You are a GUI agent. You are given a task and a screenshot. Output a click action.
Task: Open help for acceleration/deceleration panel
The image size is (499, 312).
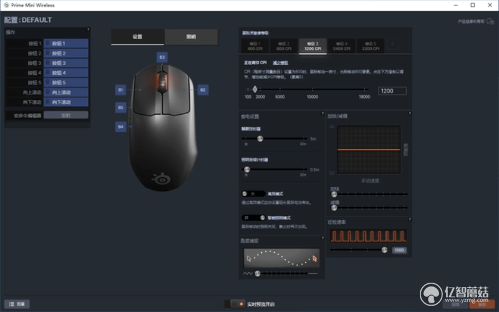click(x=410, y=114)
